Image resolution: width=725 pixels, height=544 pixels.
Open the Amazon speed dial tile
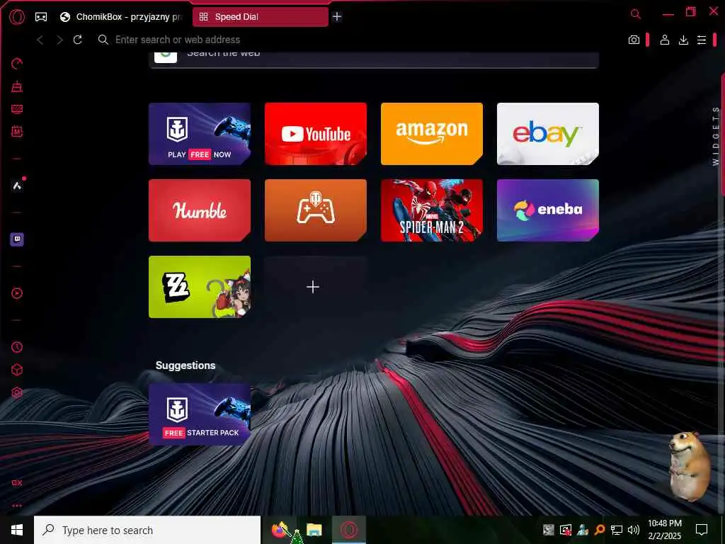click(432, 134)
